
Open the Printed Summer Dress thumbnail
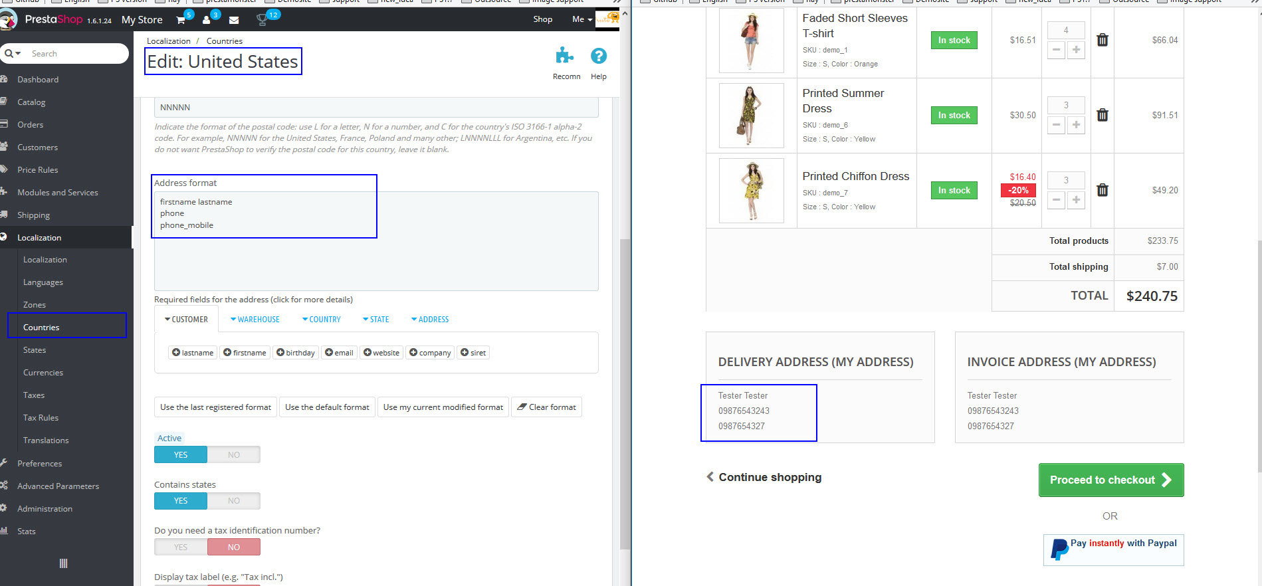[751, 115]
